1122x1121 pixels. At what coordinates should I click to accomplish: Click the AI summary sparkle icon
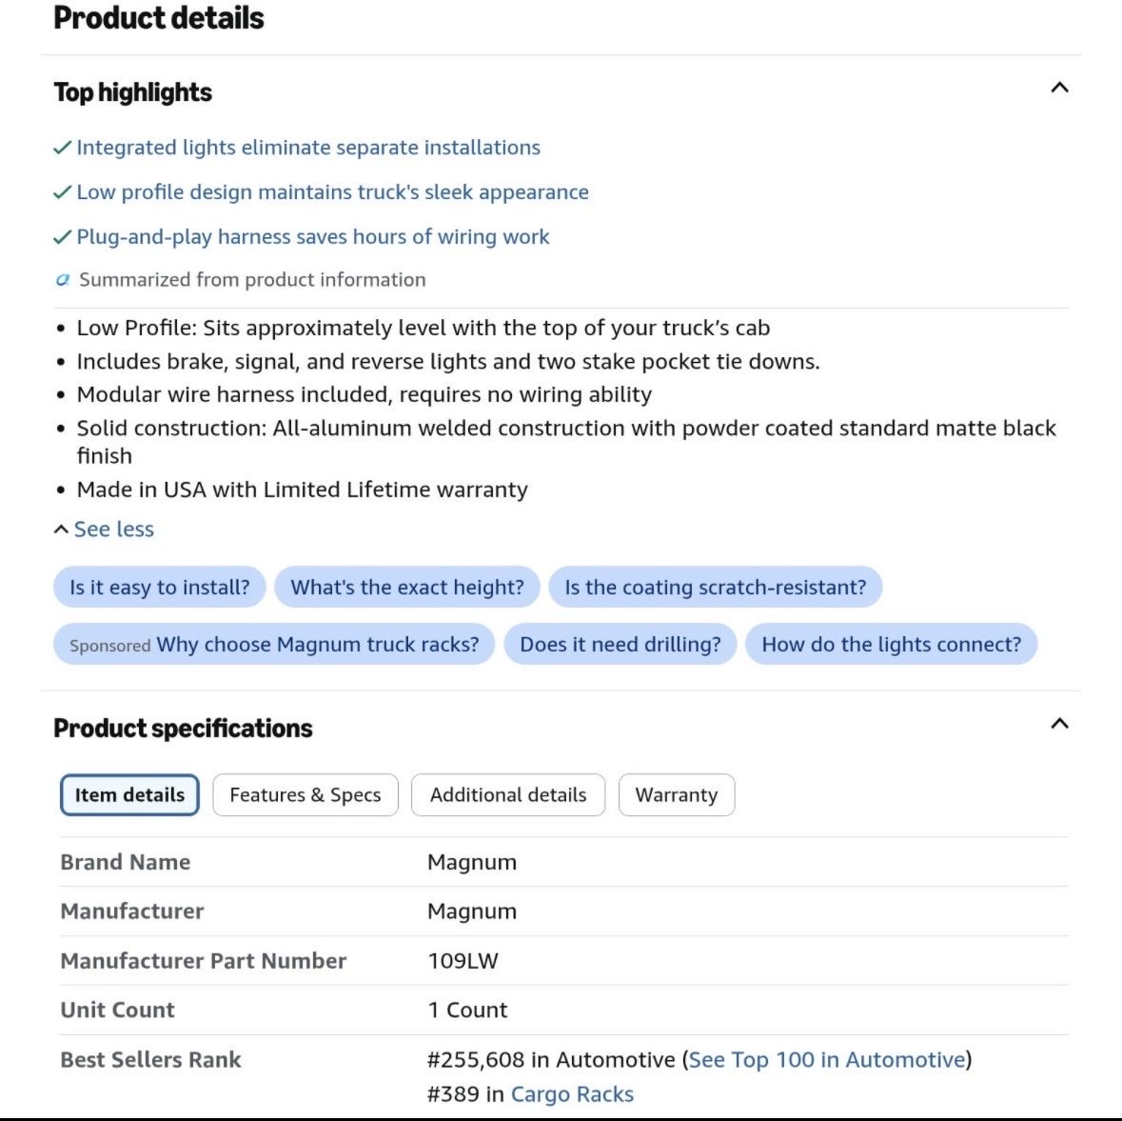click(x=63, y=279)
